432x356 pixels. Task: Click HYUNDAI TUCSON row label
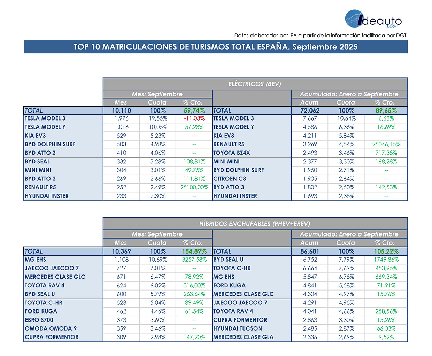coord(238,328)
